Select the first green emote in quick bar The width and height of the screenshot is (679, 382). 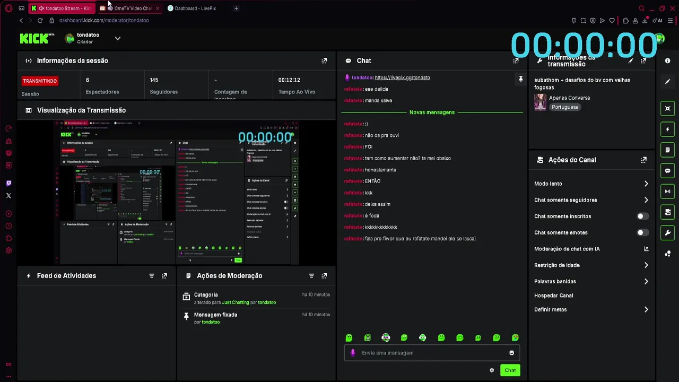[x=349, y=338]
